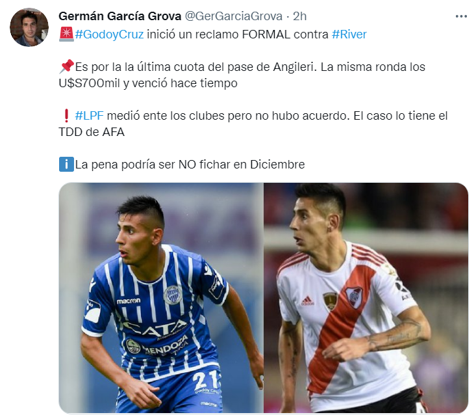Screen dimensions: 476x417
Task: Click the text mentioning TDD de AFA
Action: point(92,132)
